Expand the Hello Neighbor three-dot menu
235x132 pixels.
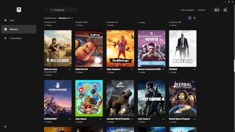click(x=132, y=69)
